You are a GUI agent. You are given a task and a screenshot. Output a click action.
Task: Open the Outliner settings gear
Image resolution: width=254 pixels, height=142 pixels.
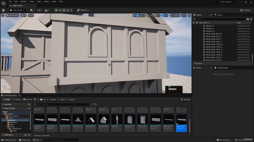point(251,19)
